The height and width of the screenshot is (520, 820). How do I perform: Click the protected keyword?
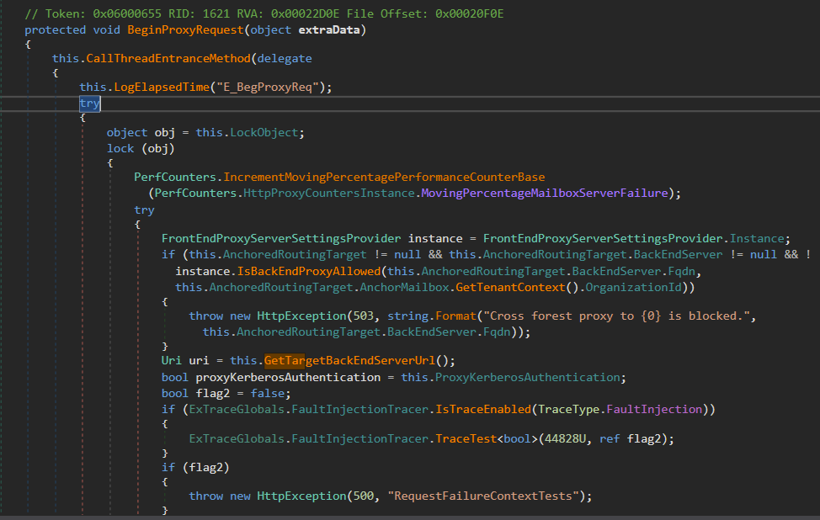pos(55,29)
